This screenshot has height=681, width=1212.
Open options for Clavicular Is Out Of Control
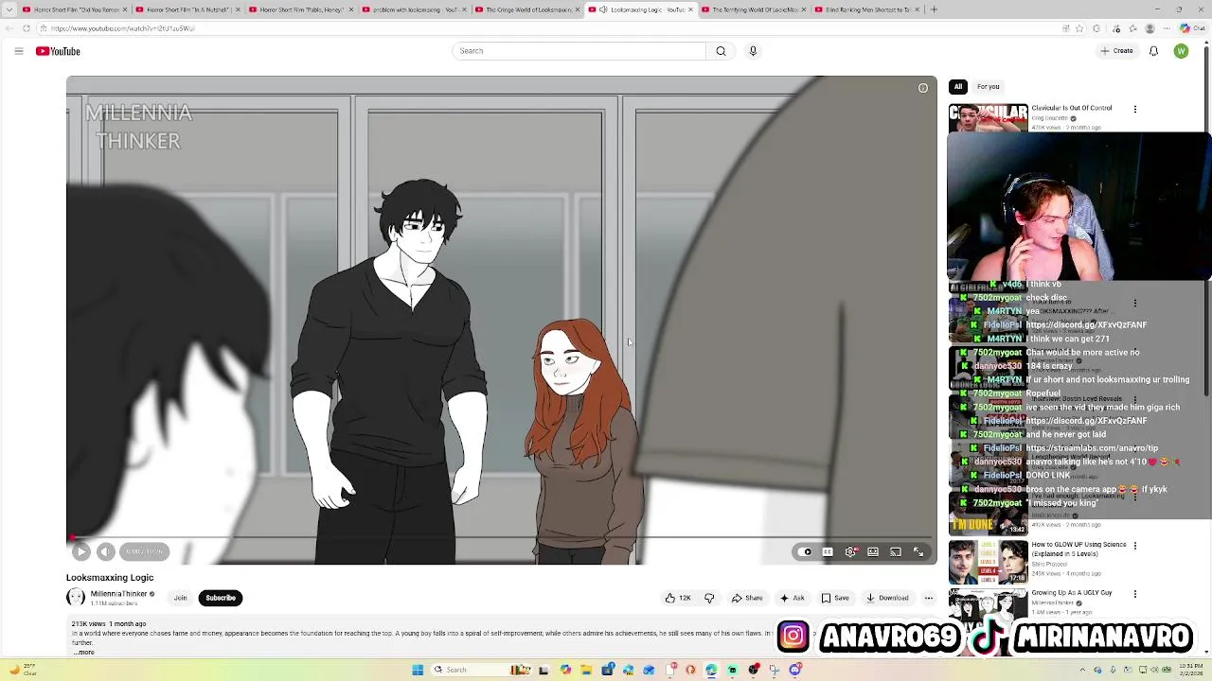pos(1135,109)
